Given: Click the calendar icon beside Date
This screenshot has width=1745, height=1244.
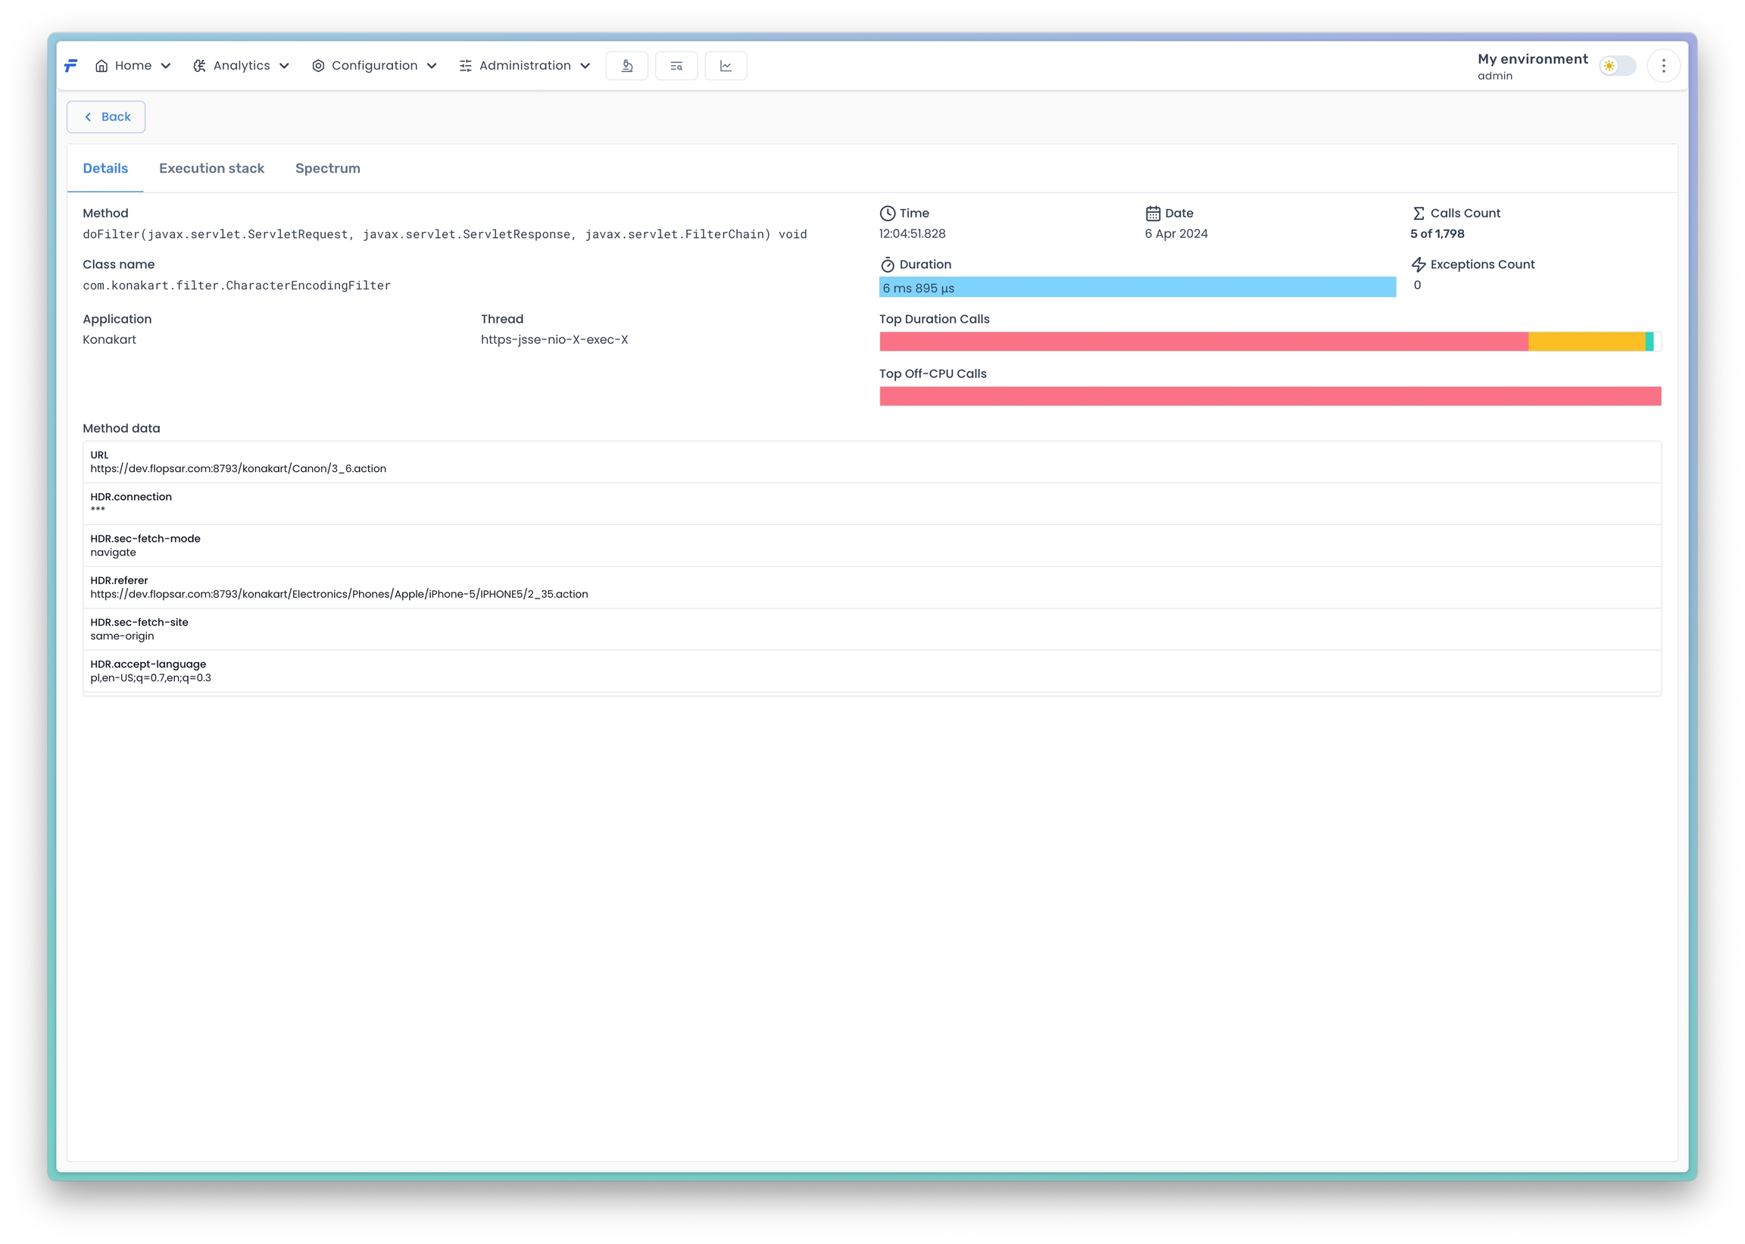Looking at the screenshot, I should [x=1153, y=214].
